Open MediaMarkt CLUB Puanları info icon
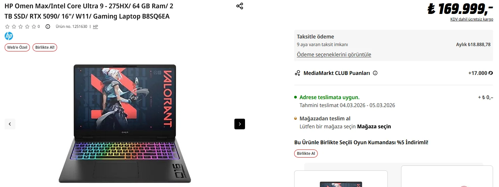 (375, 73)
